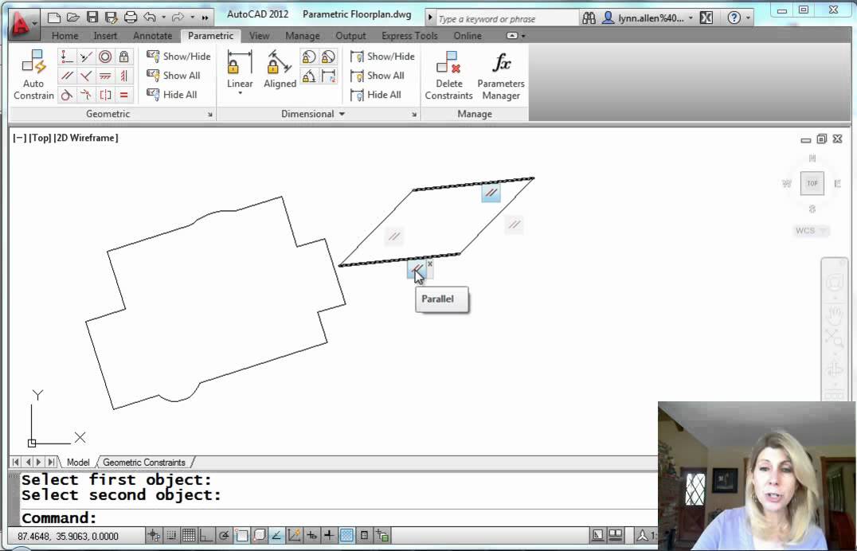The image size is (857, 551).
Task: Click the Save disk icon
Action: click(x=92, y=18)
